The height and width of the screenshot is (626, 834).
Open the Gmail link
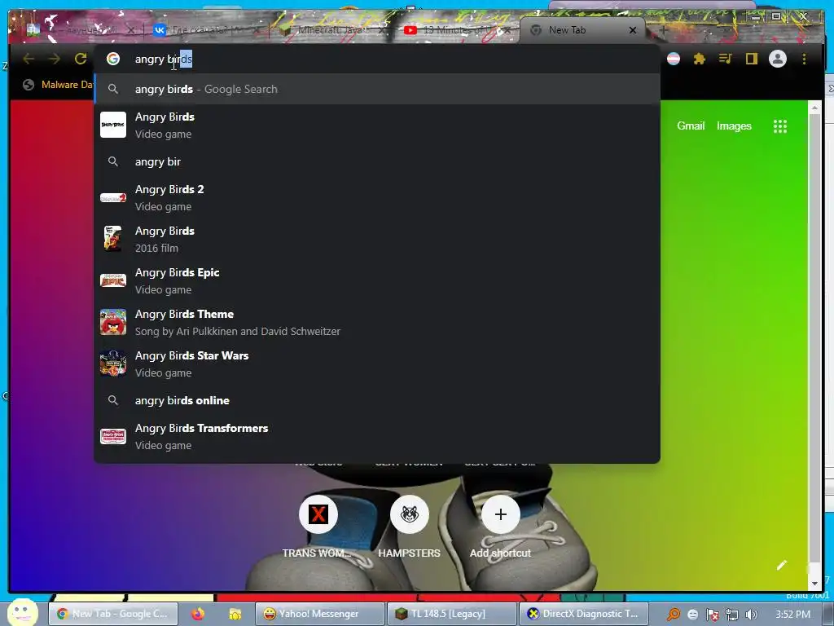(691, 126)
